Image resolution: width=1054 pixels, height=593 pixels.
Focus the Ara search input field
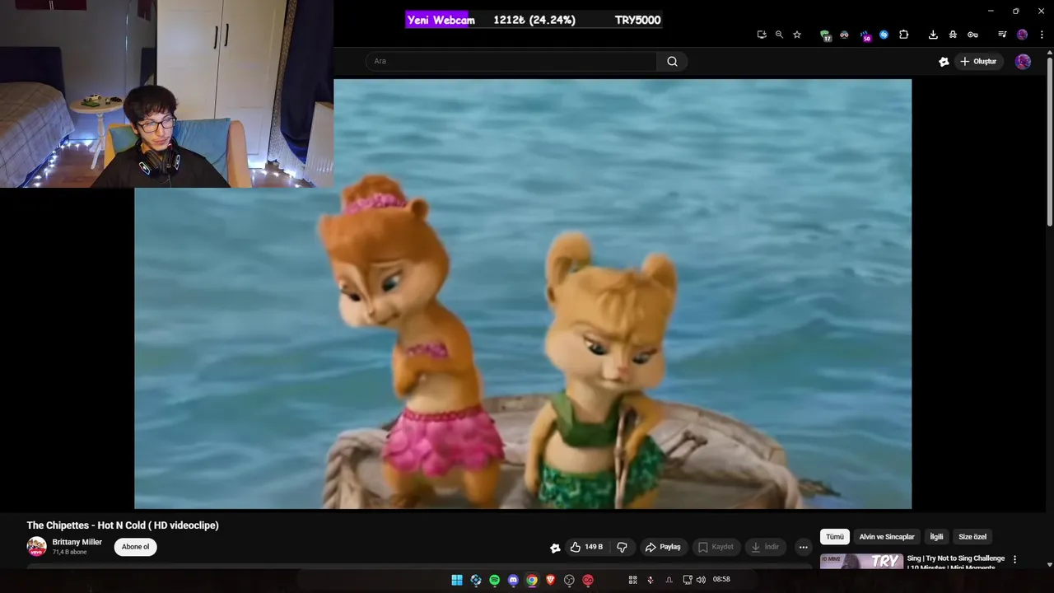tap(511, 61)
